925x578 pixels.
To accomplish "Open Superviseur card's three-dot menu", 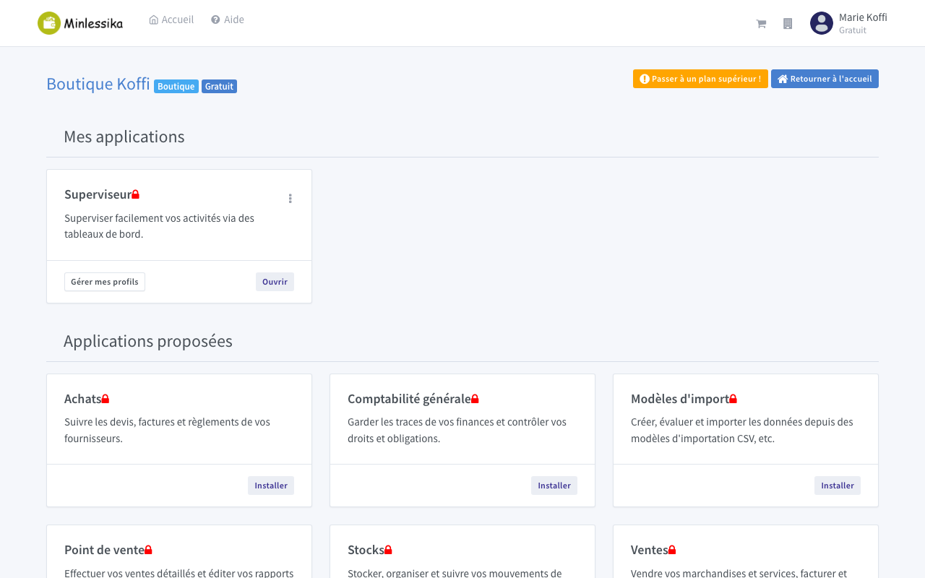I will [x=291, y=198].
